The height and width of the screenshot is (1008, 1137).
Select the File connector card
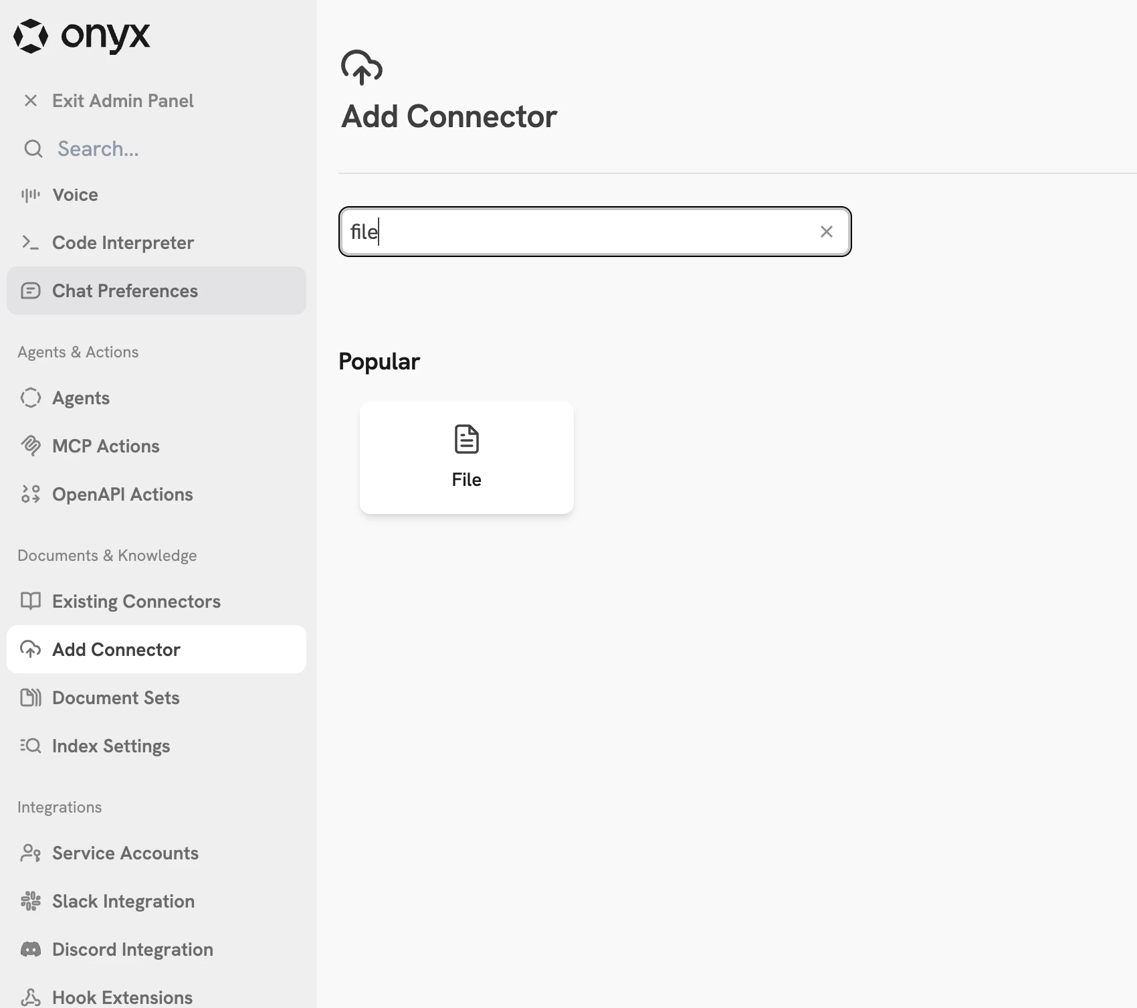pos(466,458)
